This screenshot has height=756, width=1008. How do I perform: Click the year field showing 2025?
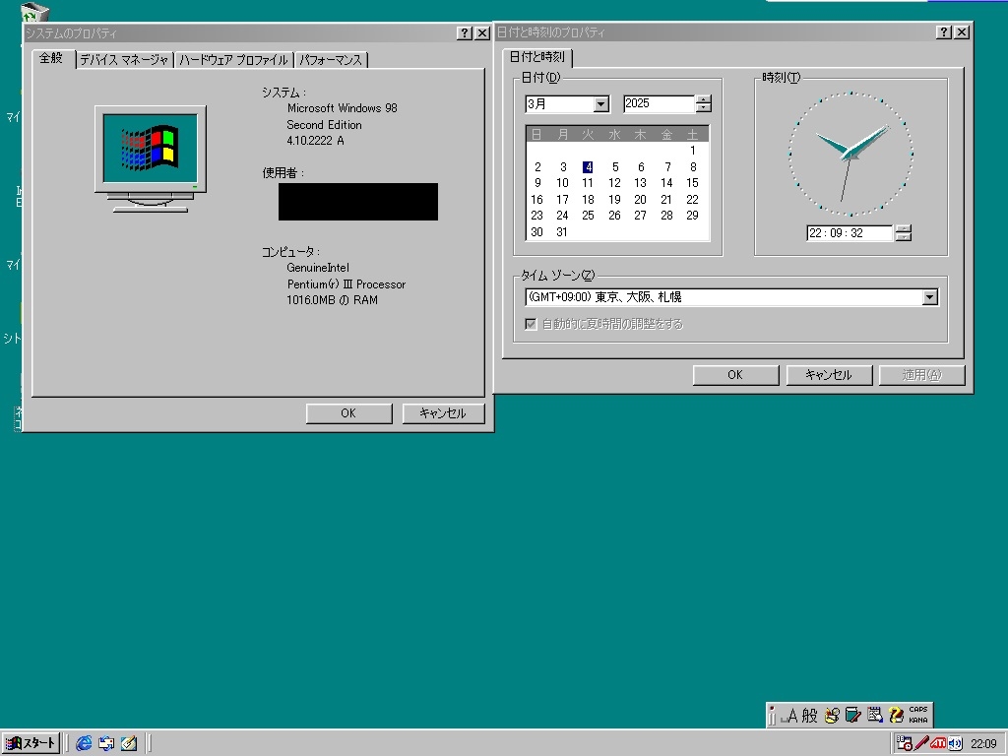point(659,103)
